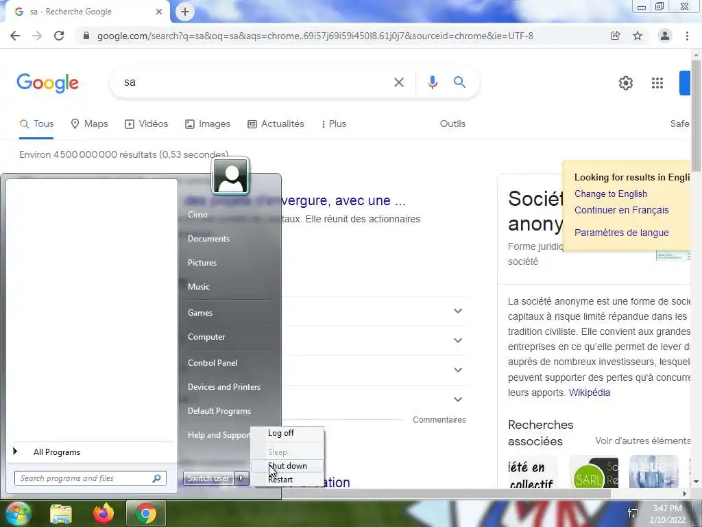
Task: Click the network icon in system tray
Action: point(633,513)
